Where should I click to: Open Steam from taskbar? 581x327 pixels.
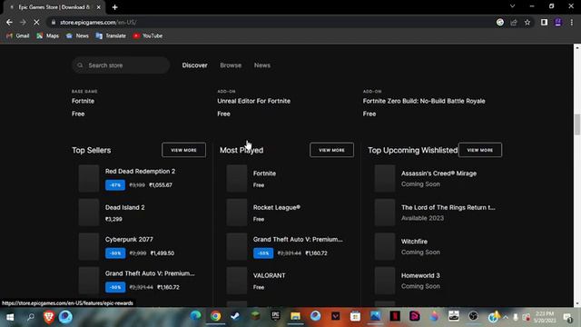235,316
